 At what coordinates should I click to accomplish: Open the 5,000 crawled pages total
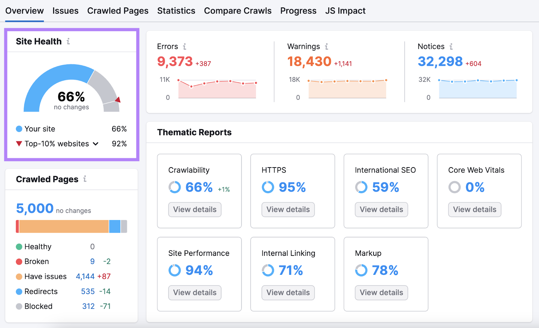[35, 208]
